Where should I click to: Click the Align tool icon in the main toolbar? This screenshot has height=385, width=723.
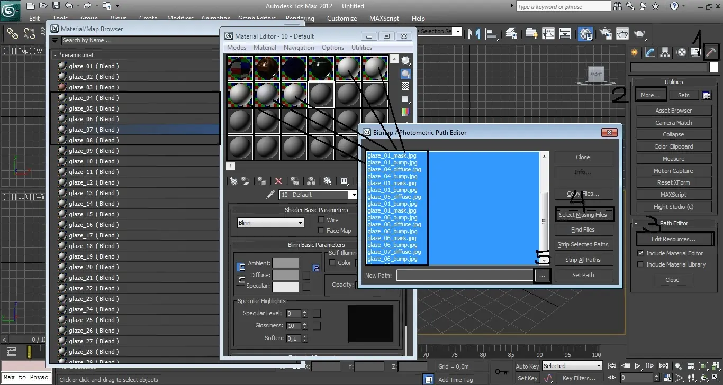pyautogui.click(x=492, y=34)
